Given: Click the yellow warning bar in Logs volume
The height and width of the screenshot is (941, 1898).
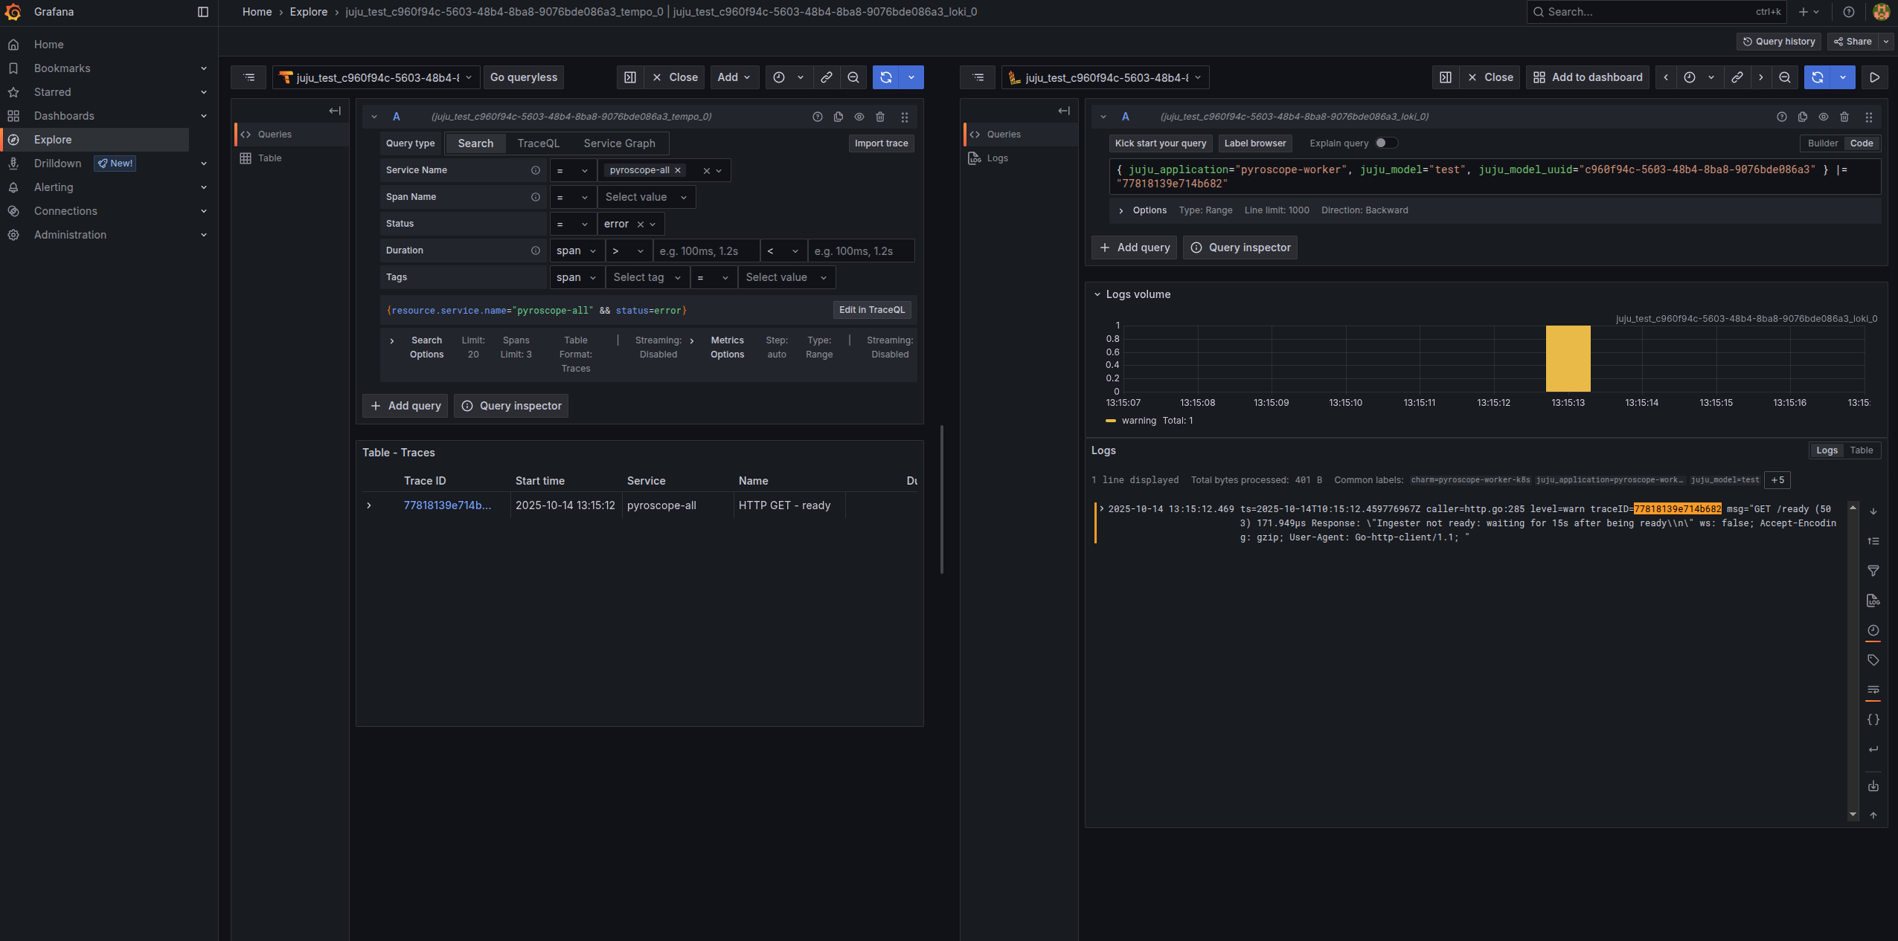Looking at the screenshot, I should [1568, 358].
